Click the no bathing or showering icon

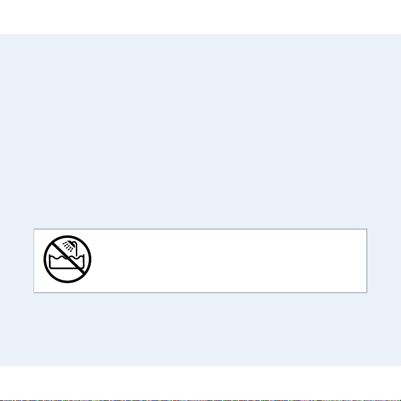tap(67, 259)
